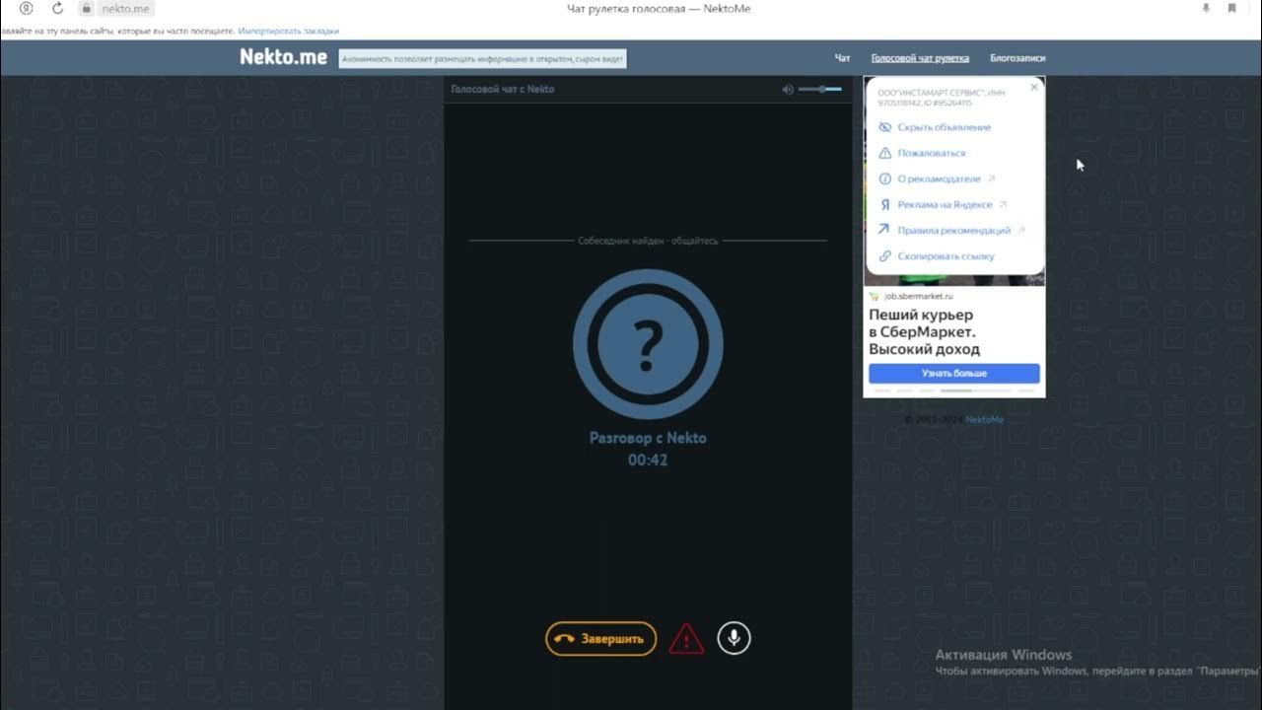This screenshot has width=1262, height=710.
Task: Select Пожаловаться in the ad menu
Action: pyautogui.click(x=931, y=153)
